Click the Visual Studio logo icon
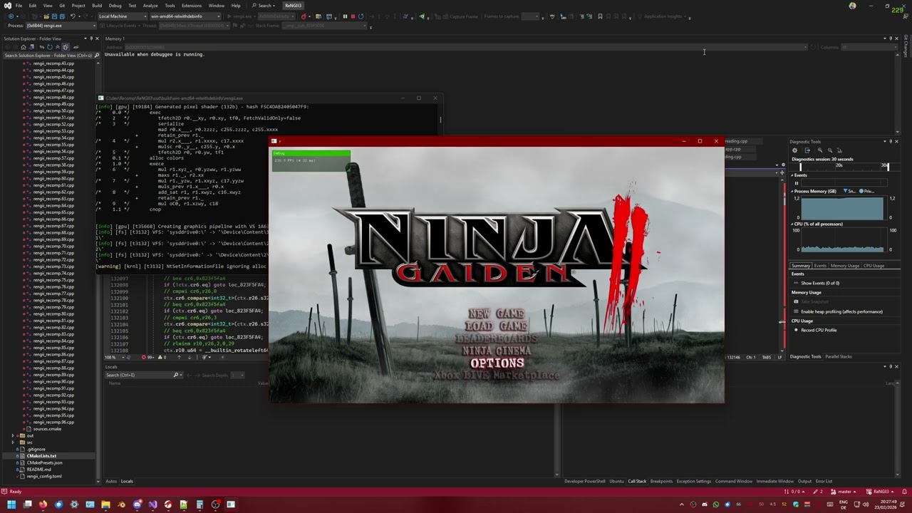This screenshot has height=513, width=912. pyautogui.click(x=8, y=6)
